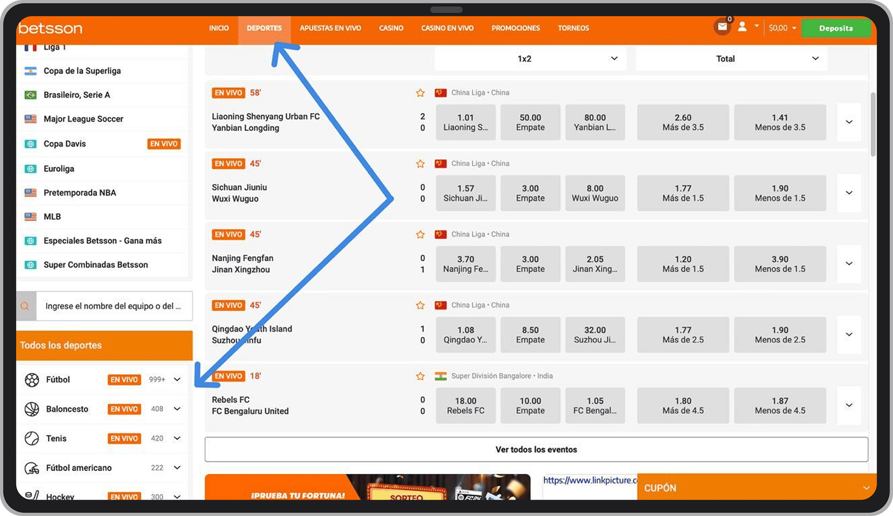Favorite the Rebels FC match star
893x516 pixels.
click(x=420, y=376)
